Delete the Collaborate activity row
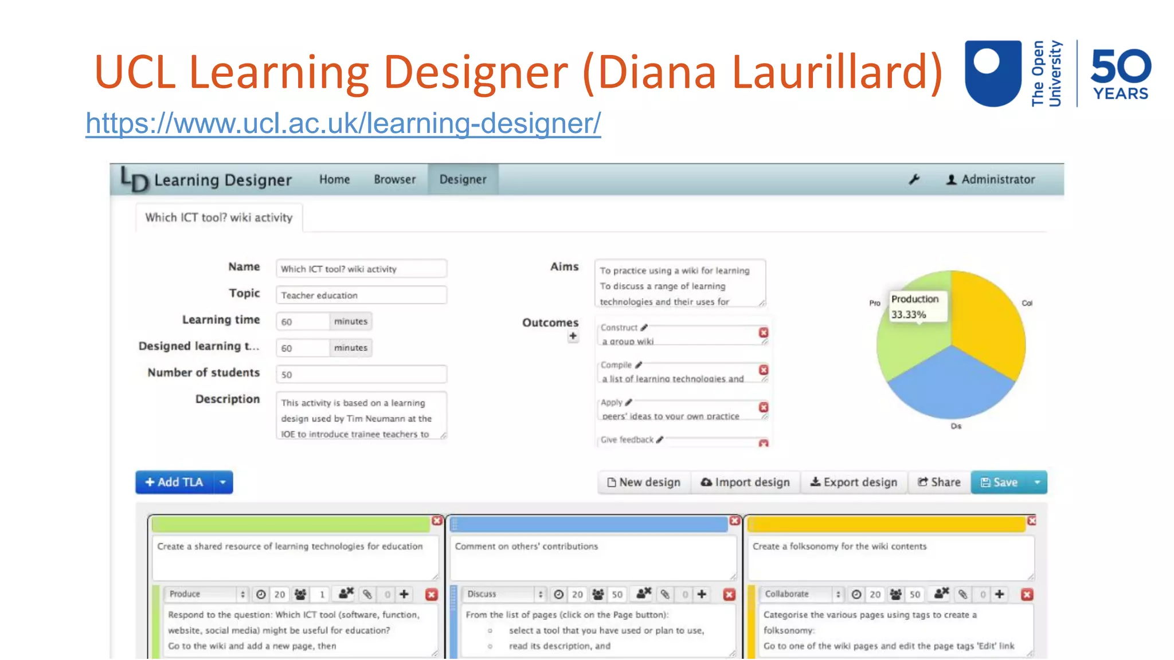Image resolution: width=1174 pixels, height=660 pixels. [1027, 595]
